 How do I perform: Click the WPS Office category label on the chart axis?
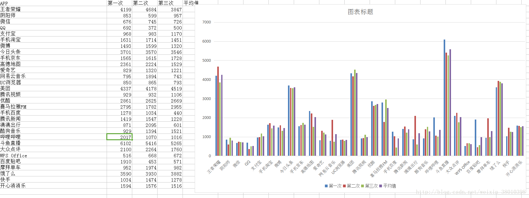(x=462, y=168)
